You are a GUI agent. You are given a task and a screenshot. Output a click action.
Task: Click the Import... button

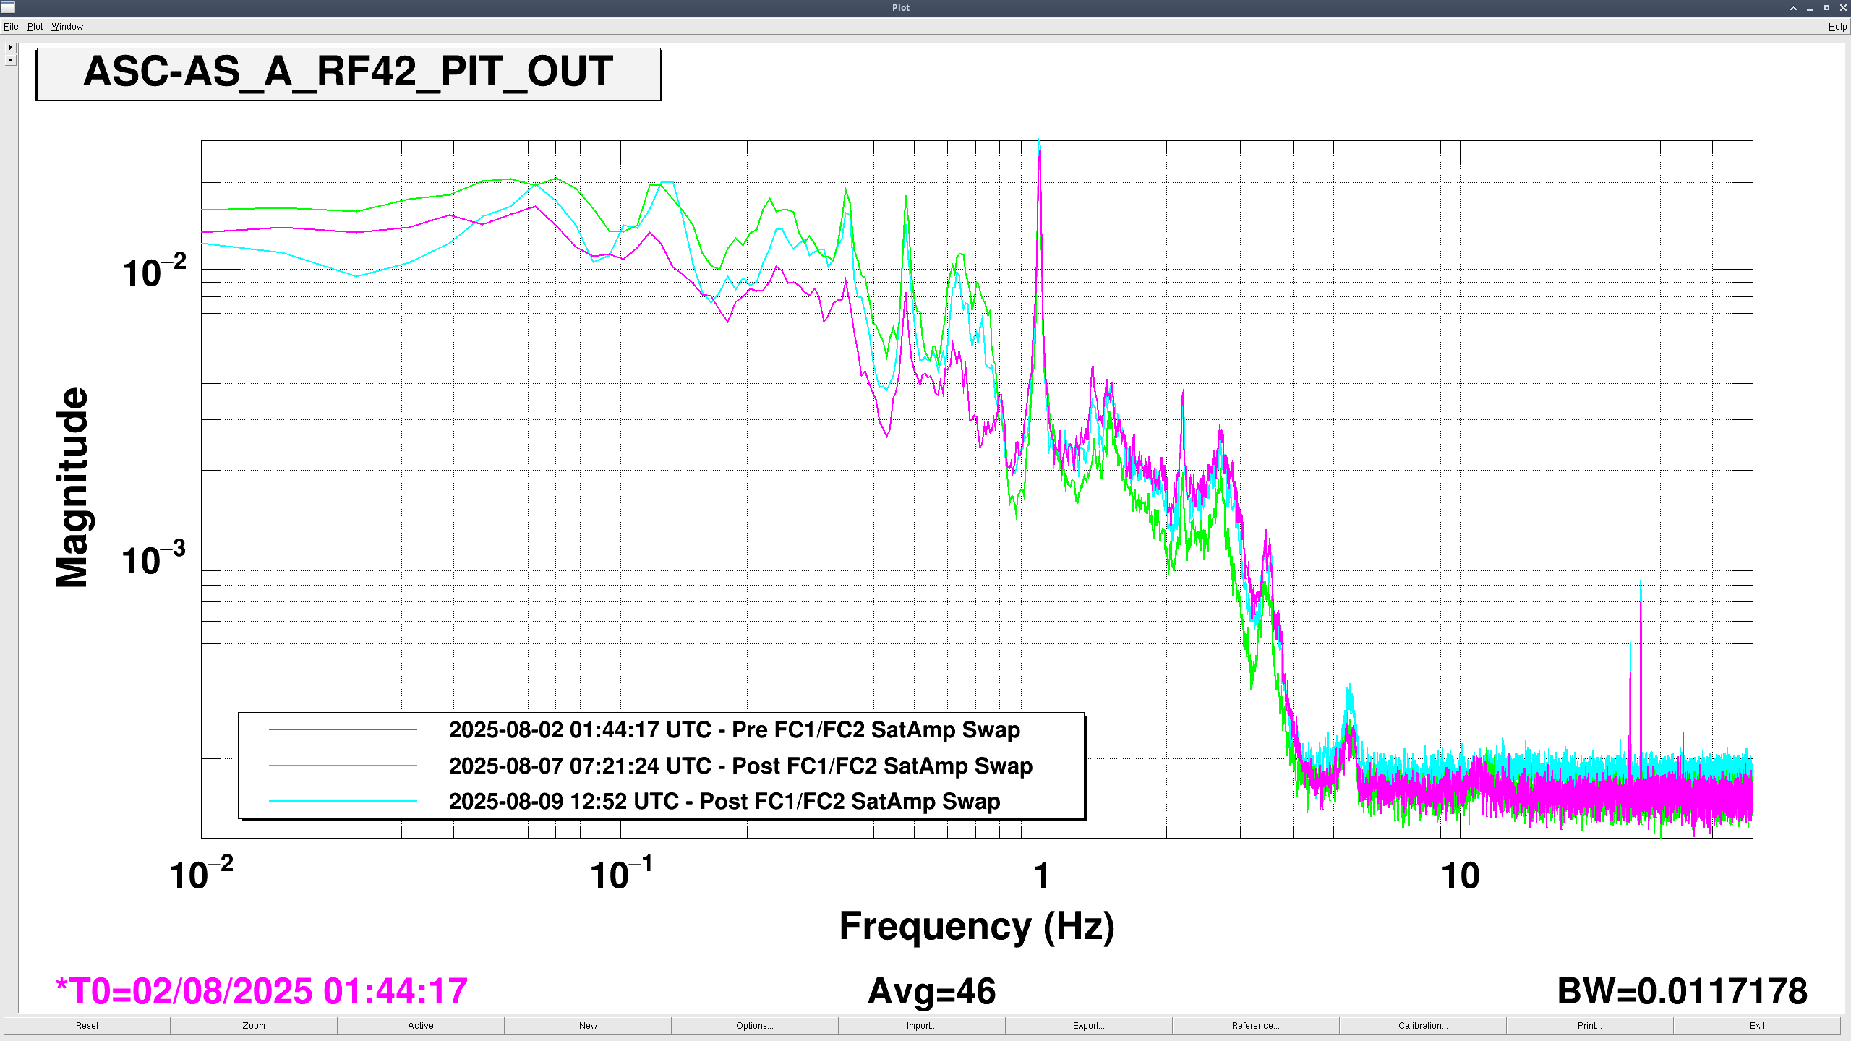921,1025
